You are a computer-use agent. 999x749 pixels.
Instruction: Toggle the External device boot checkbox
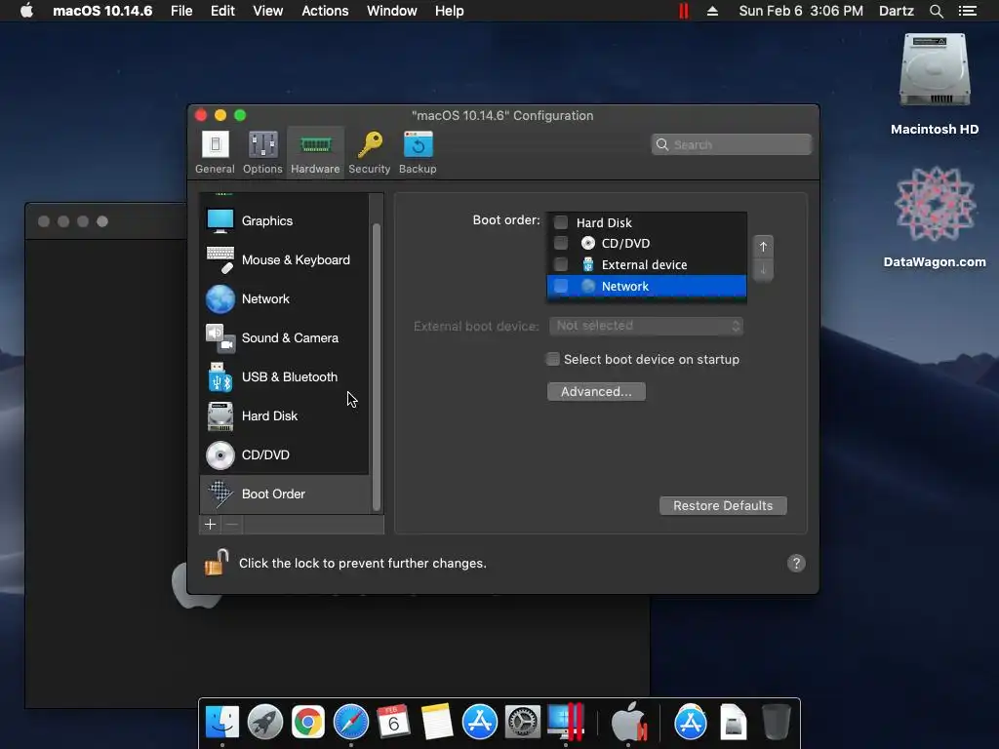[561, 264]
